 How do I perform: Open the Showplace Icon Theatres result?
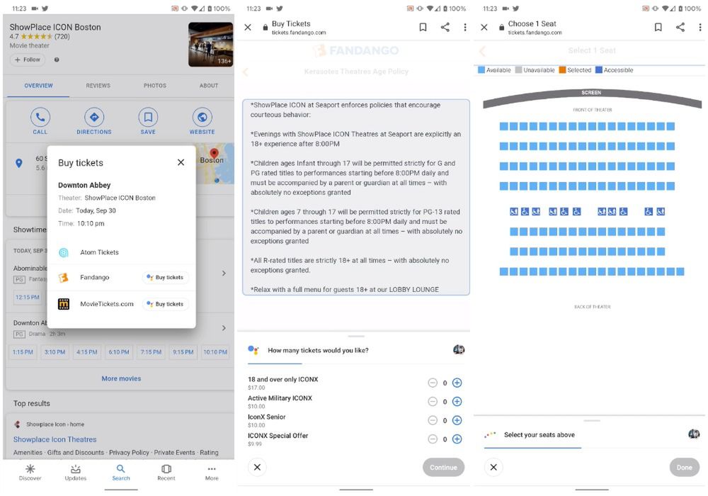[x=55, y=439]
